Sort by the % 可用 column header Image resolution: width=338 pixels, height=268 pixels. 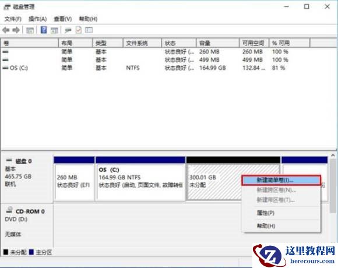point(290,43)
